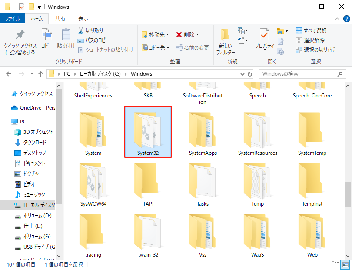Invert the selection with 選択の切り替え

[316, 50]
